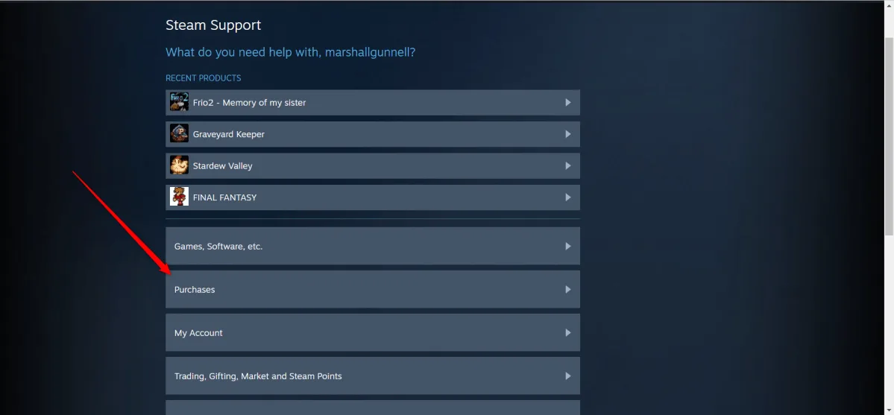Expand arrow on Purchases row
This screenshot has height=415, width=894.
point(568,290)
